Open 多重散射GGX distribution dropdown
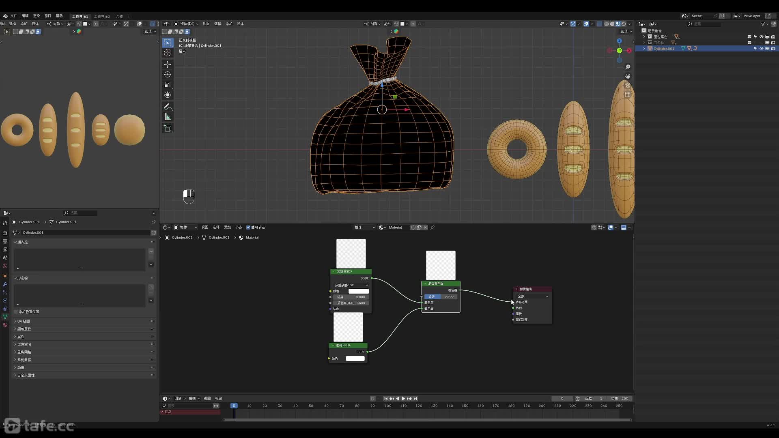 point(351,285)
